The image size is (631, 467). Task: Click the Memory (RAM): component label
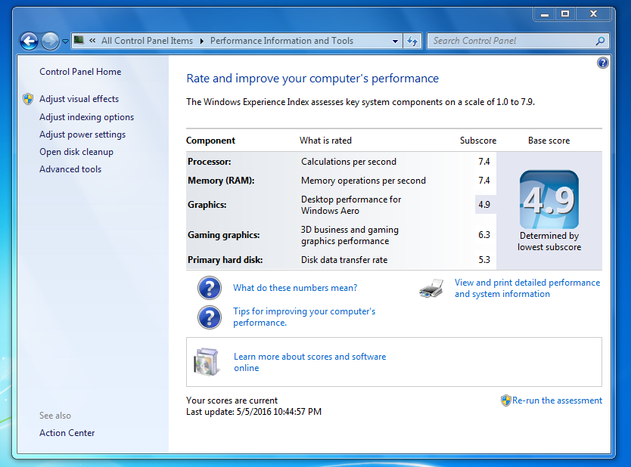point(221,181)
